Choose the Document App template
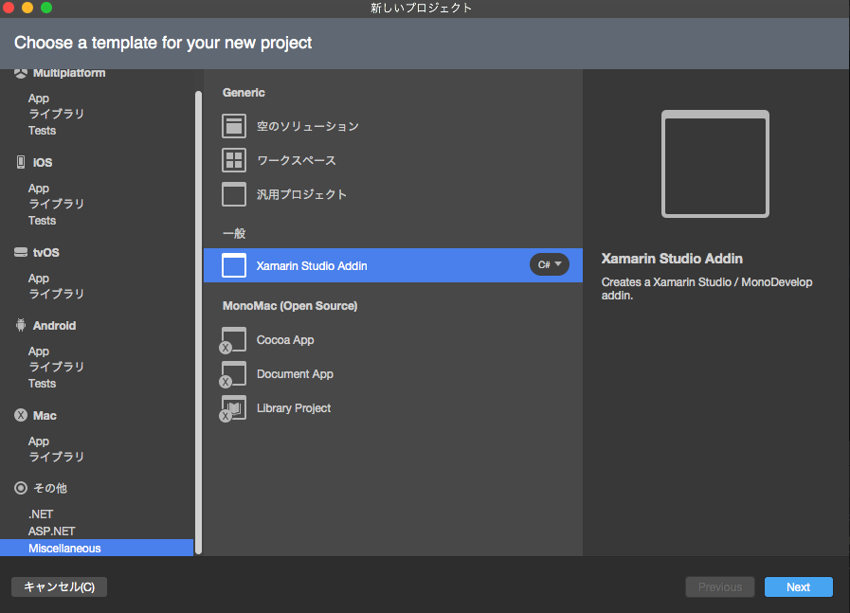Screen dimensions: 850x613 (x=393, y=374)
